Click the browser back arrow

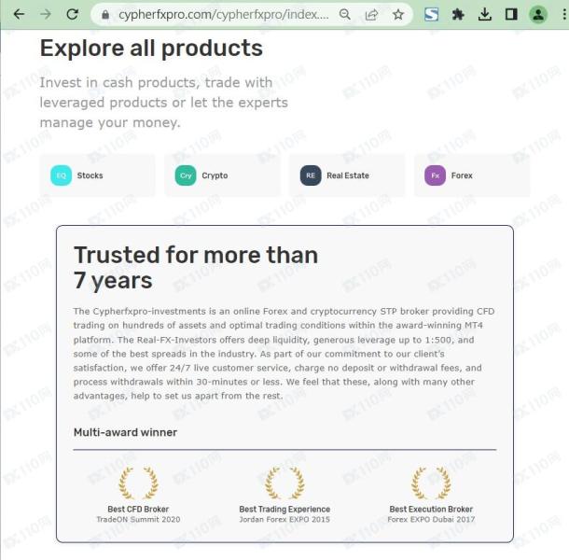19,15
